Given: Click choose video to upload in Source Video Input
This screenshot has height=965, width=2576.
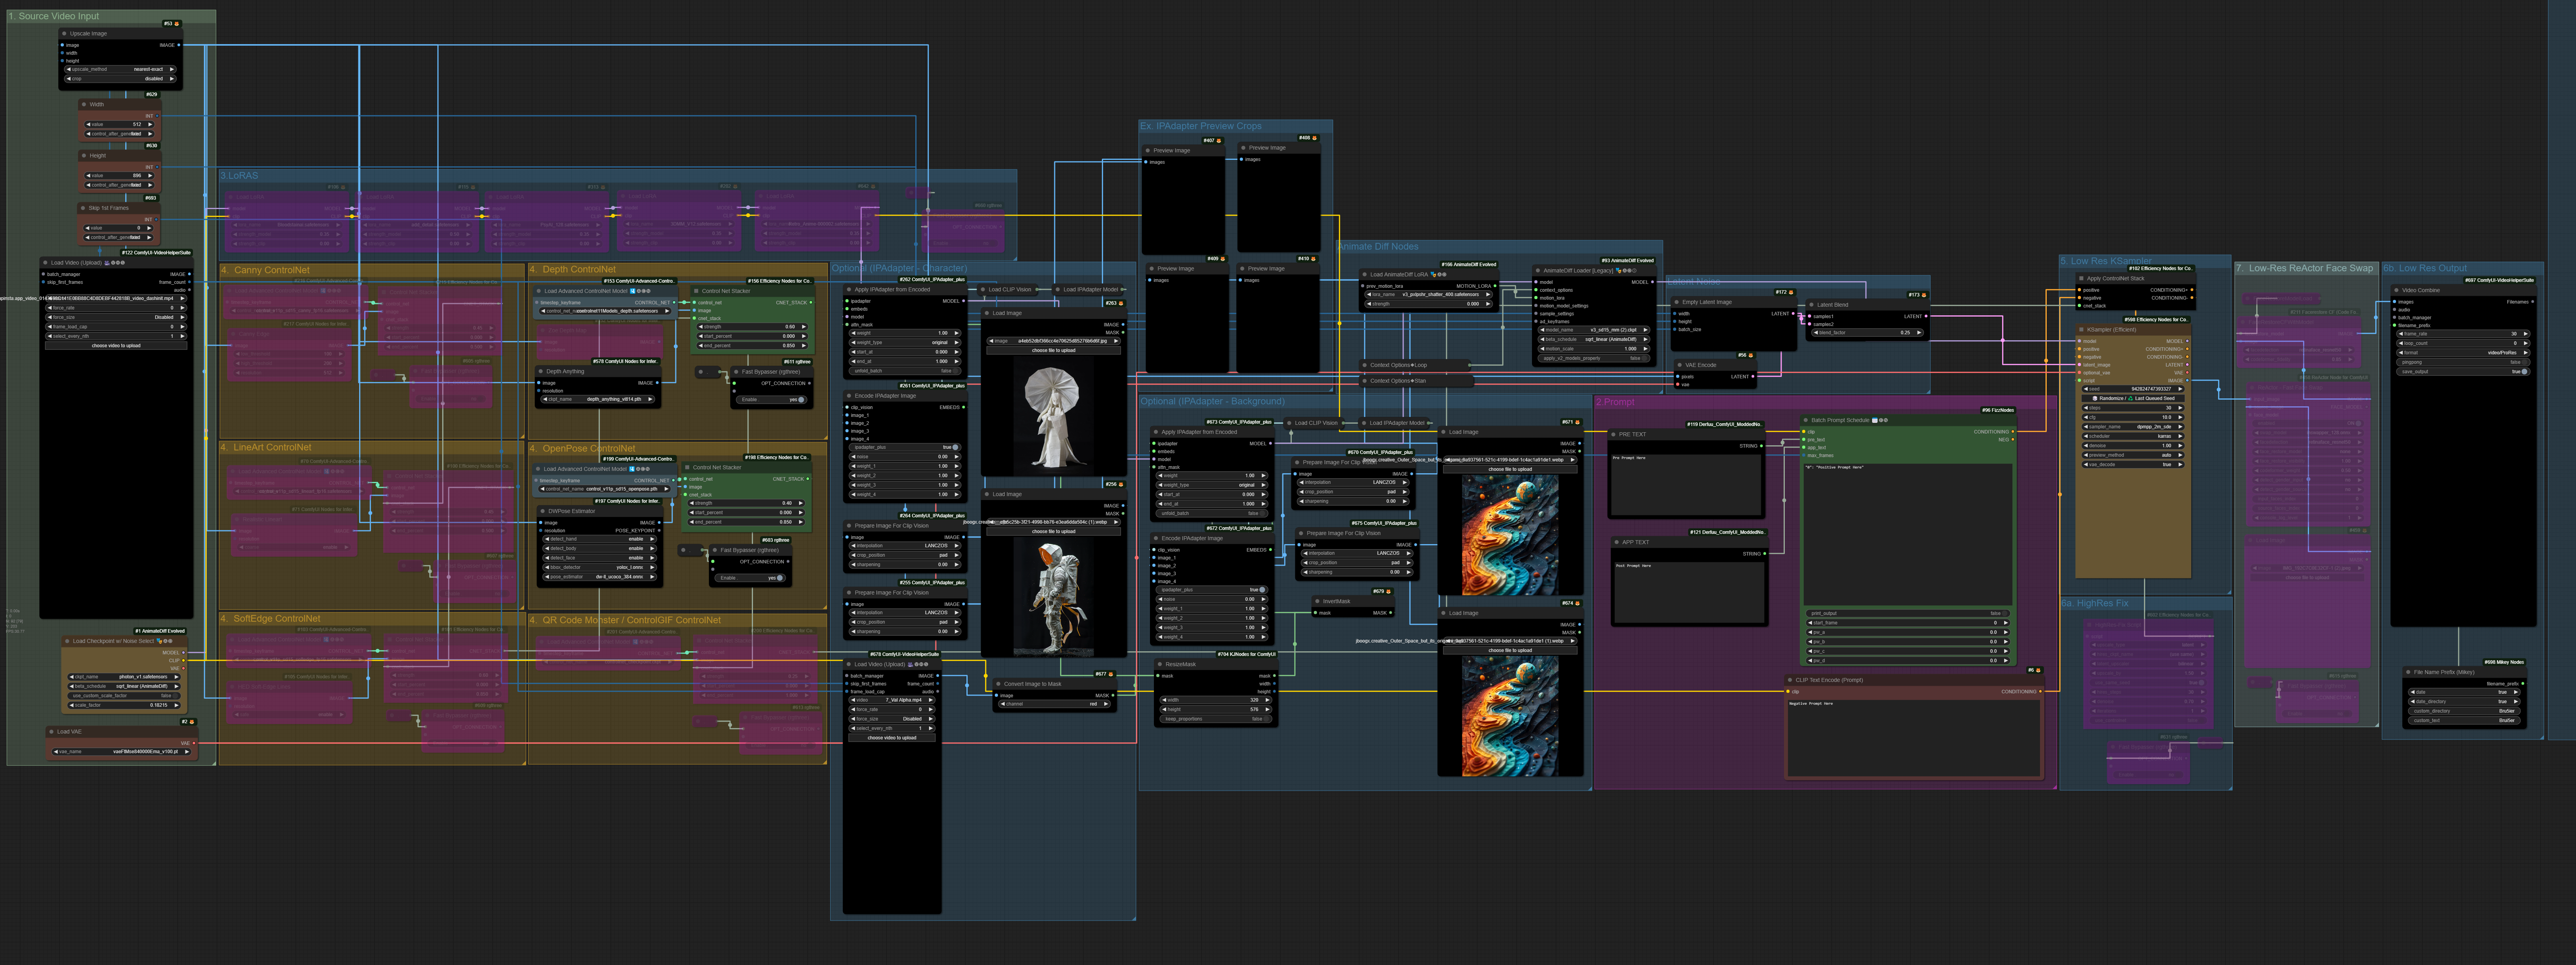Looking at the screenshot, I should pyautogui.click(x=116, y=346).
